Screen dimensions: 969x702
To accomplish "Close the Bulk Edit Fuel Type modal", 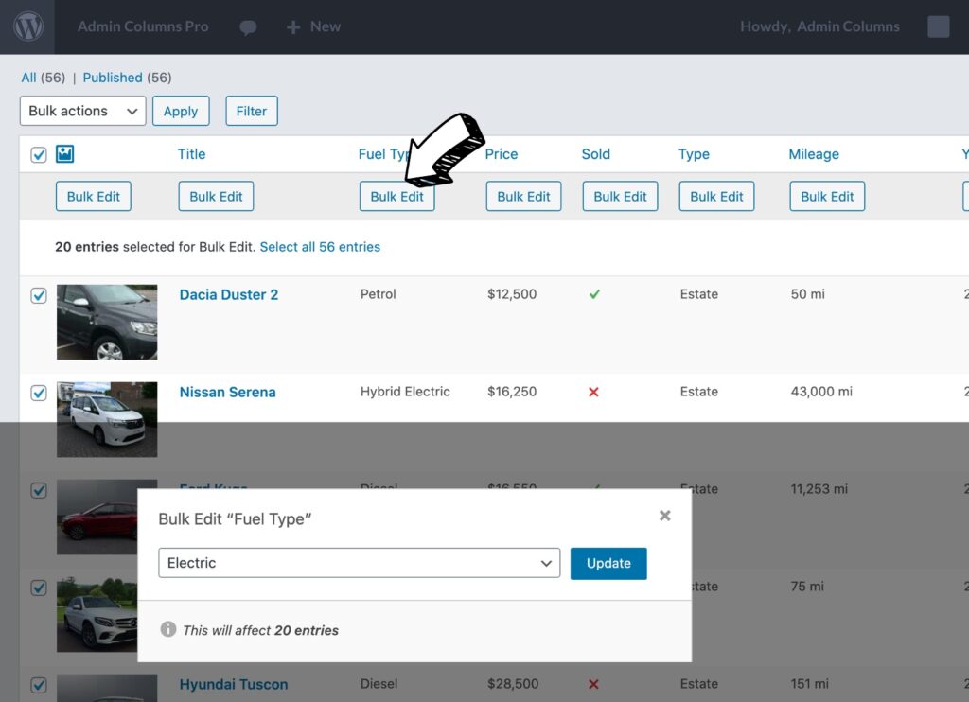I will [x=664, y=516].
